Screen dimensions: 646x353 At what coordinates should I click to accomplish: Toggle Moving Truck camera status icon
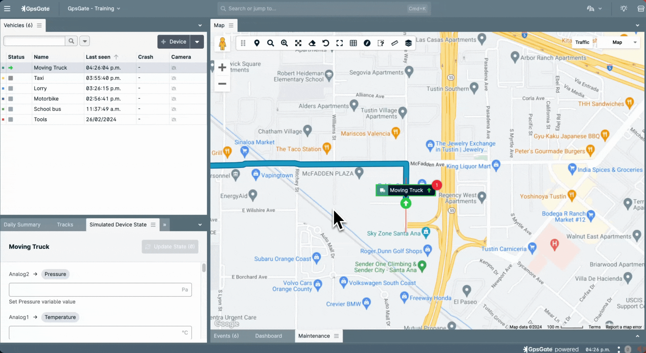click(174, 68)
